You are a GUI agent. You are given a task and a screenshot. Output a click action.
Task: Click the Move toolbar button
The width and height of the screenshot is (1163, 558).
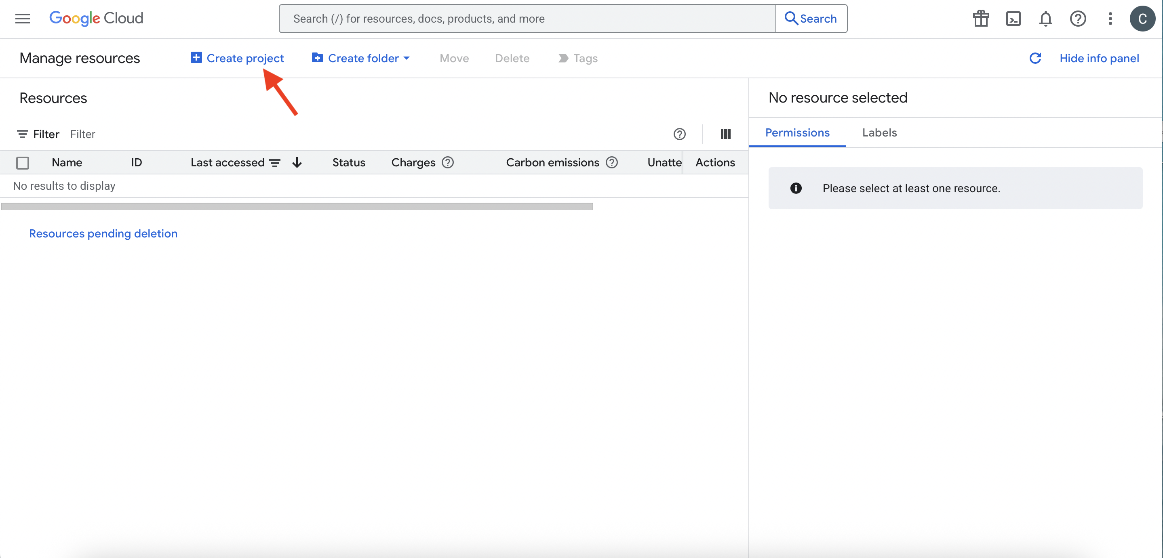coord(454,58)
